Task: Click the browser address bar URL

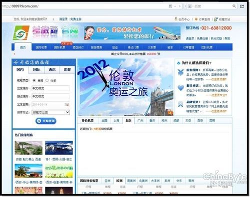Action: coord(20,6)
